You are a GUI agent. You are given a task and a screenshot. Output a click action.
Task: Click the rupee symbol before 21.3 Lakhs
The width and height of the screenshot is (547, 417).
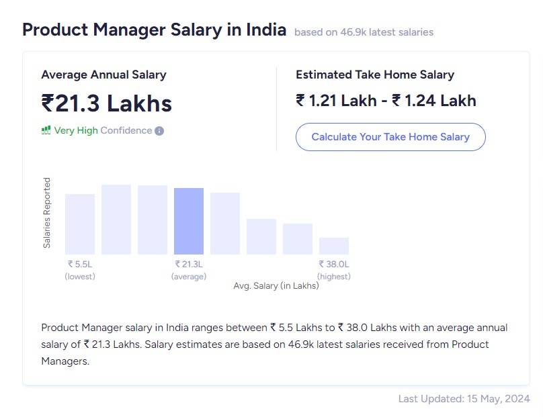48,103
